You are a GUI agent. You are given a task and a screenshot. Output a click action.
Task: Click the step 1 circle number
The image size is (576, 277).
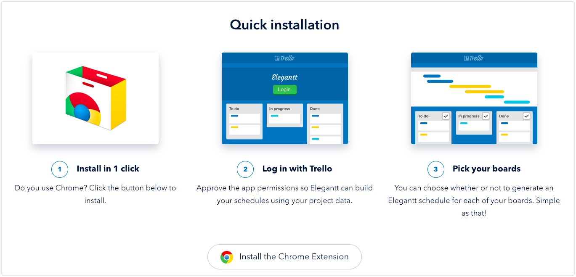[x=59, y=169]
